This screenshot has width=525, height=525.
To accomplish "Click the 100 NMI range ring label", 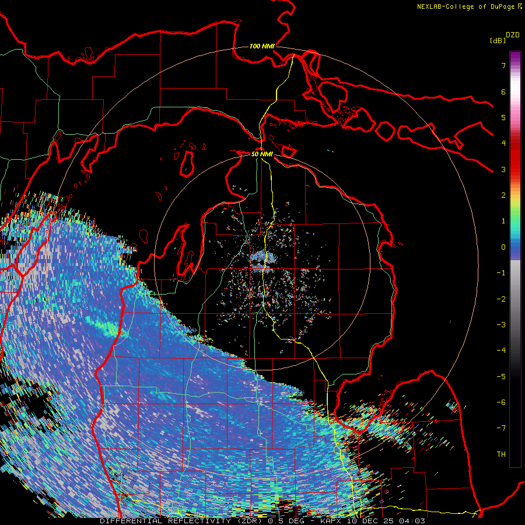I will click(262, 46).
